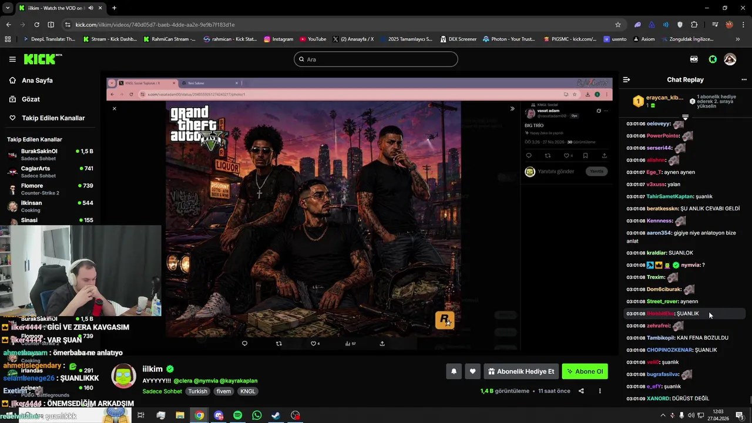Toggle follow heart for iilkim
Viewport: 752px width, 423px height.
coord(472,371)
